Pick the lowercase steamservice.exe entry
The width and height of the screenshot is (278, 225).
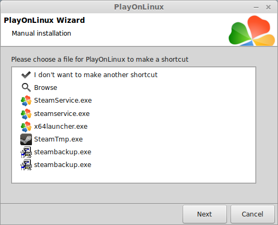pyautogui.click(x=62, y=113)
